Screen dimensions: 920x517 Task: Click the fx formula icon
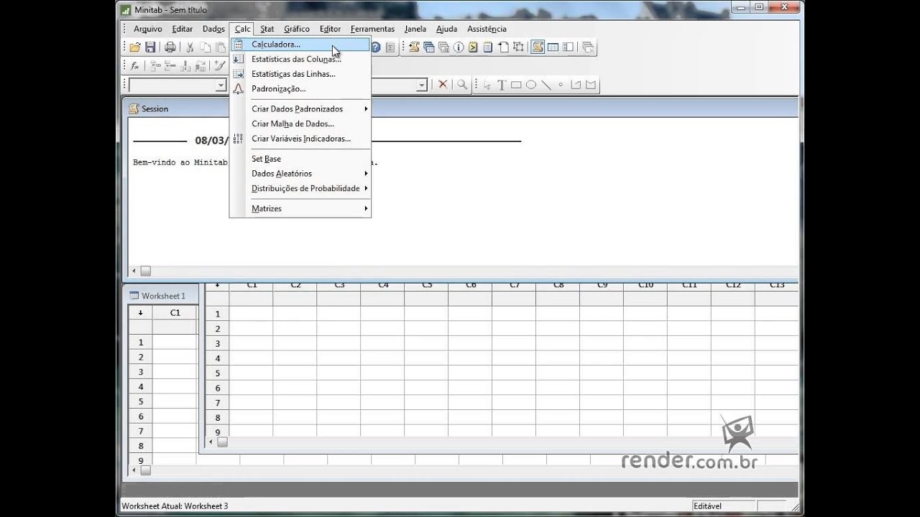[x=134, y=66]
